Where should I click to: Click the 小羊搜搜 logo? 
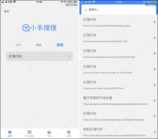point(39,28)
